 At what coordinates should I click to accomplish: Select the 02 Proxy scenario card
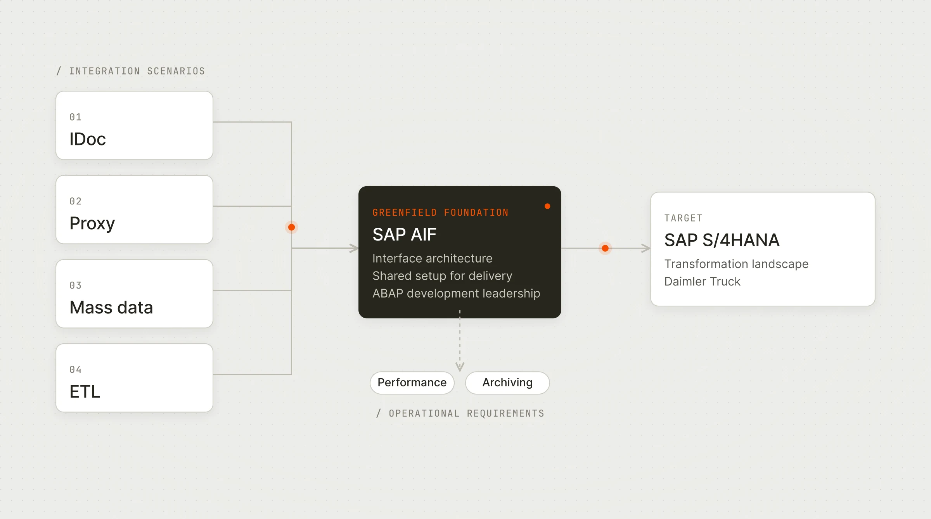134,209
